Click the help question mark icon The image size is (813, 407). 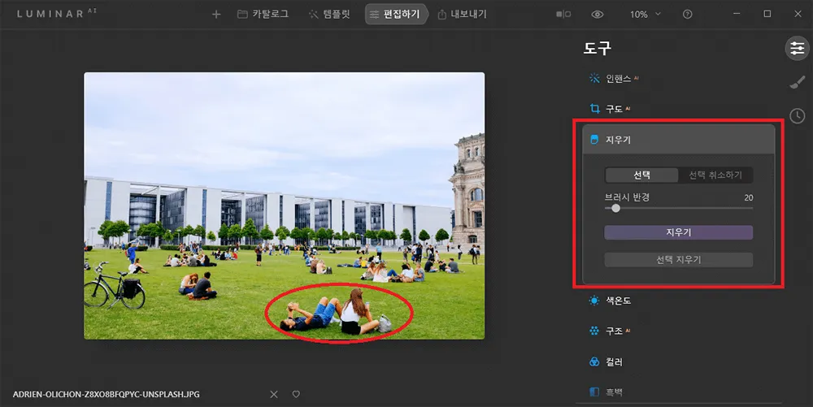pyautogui.click(x=688, y=15)
